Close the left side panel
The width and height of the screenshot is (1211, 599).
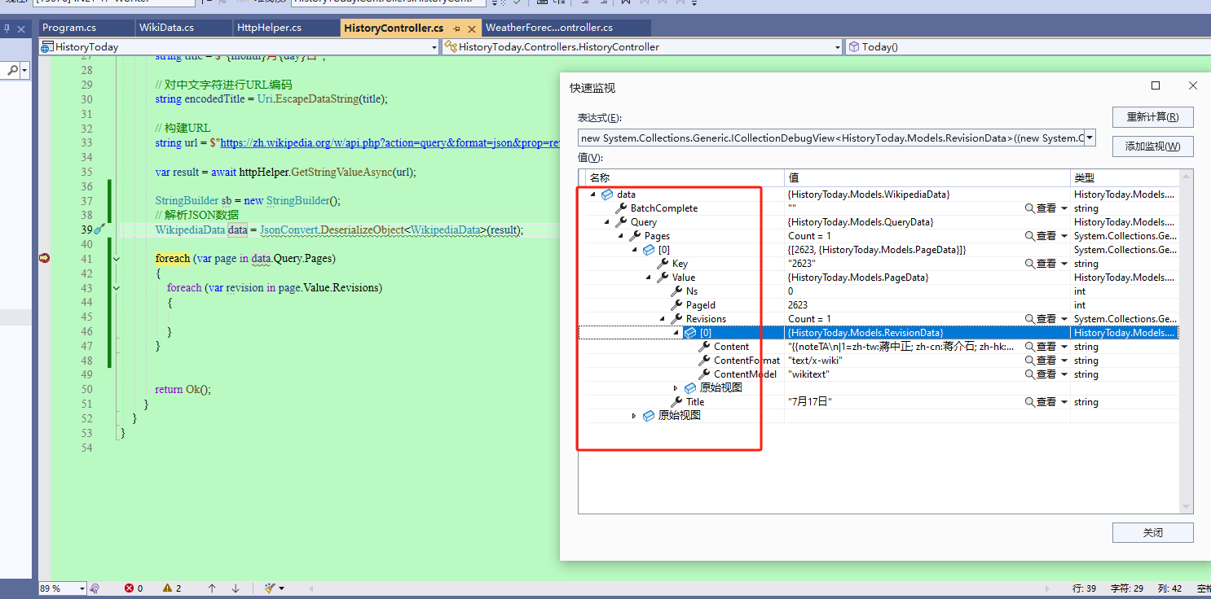pos(22,28)
